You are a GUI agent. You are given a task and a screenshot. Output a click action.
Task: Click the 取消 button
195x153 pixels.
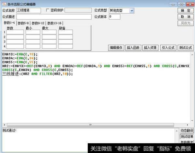(186, 17)
